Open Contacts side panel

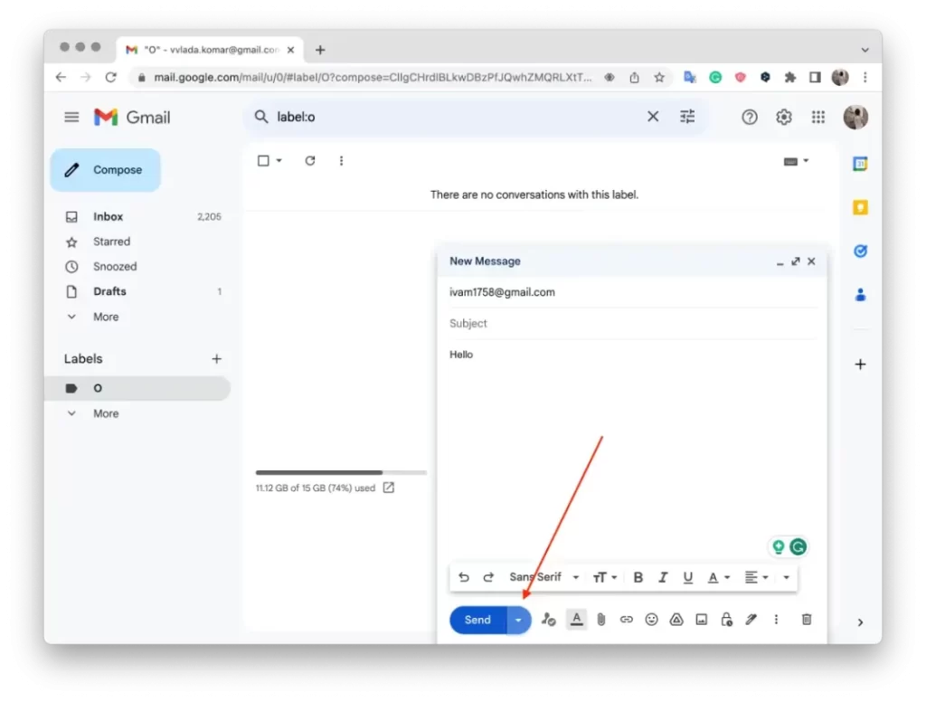pos(861,295)
